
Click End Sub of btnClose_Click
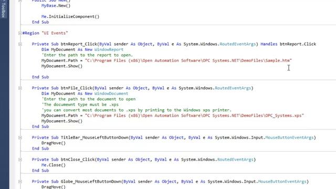click(x=40, y=171)
